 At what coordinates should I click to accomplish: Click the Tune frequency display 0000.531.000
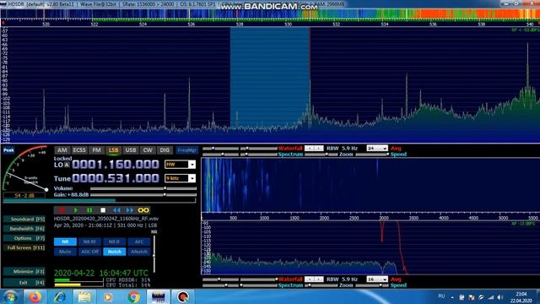click(x=116, y=178)
